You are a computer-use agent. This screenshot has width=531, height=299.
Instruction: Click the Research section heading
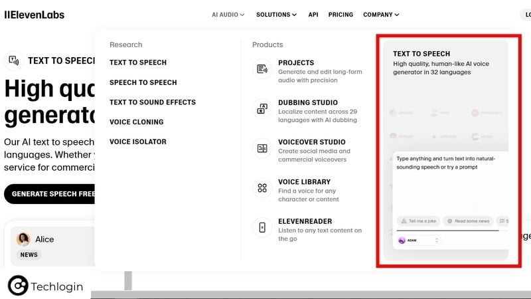126,45
